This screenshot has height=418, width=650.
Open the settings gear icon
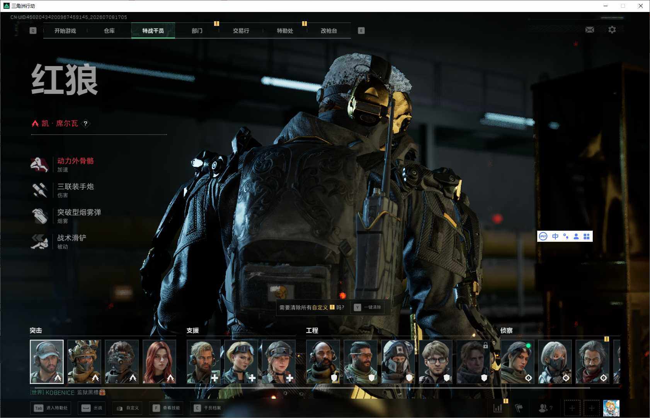(x=612, y=30)
